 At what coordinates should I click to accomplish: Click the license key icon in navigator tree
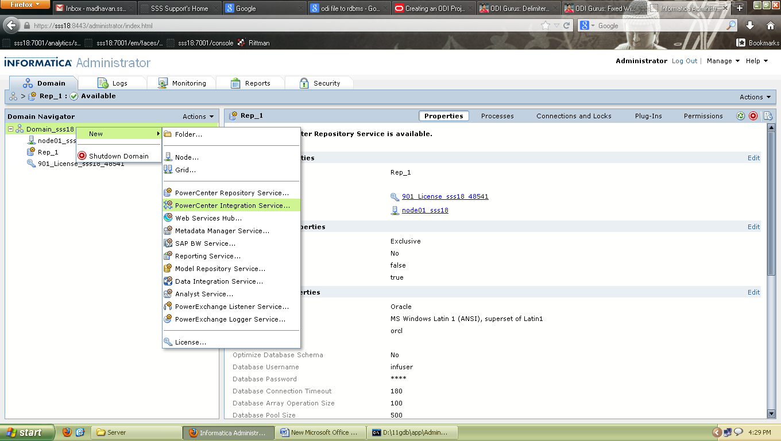(32, 164)
